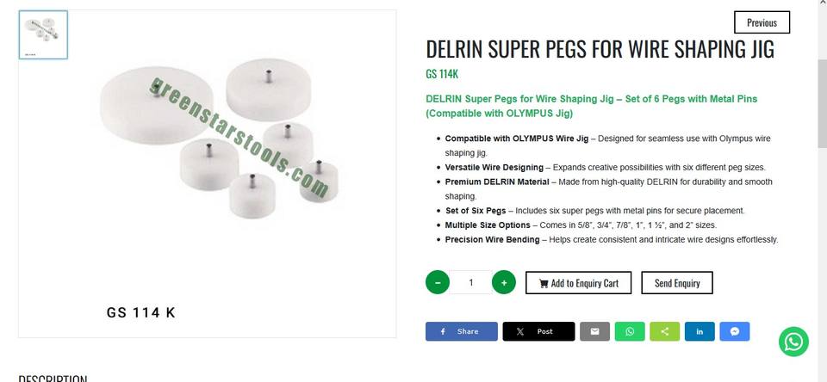Open floating WhatsApp chat bubble
827x382 pixels.
[793, 342]
